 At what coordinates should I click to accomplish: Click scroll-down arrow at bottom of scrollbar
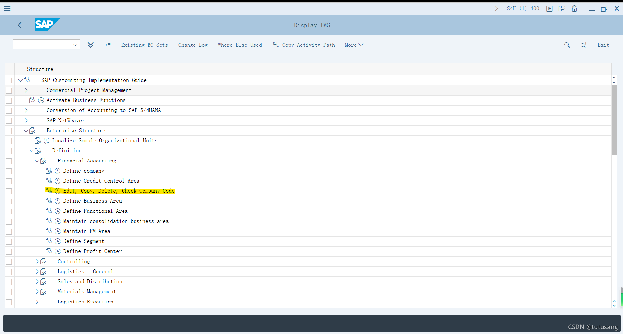(x=614, y=306)
